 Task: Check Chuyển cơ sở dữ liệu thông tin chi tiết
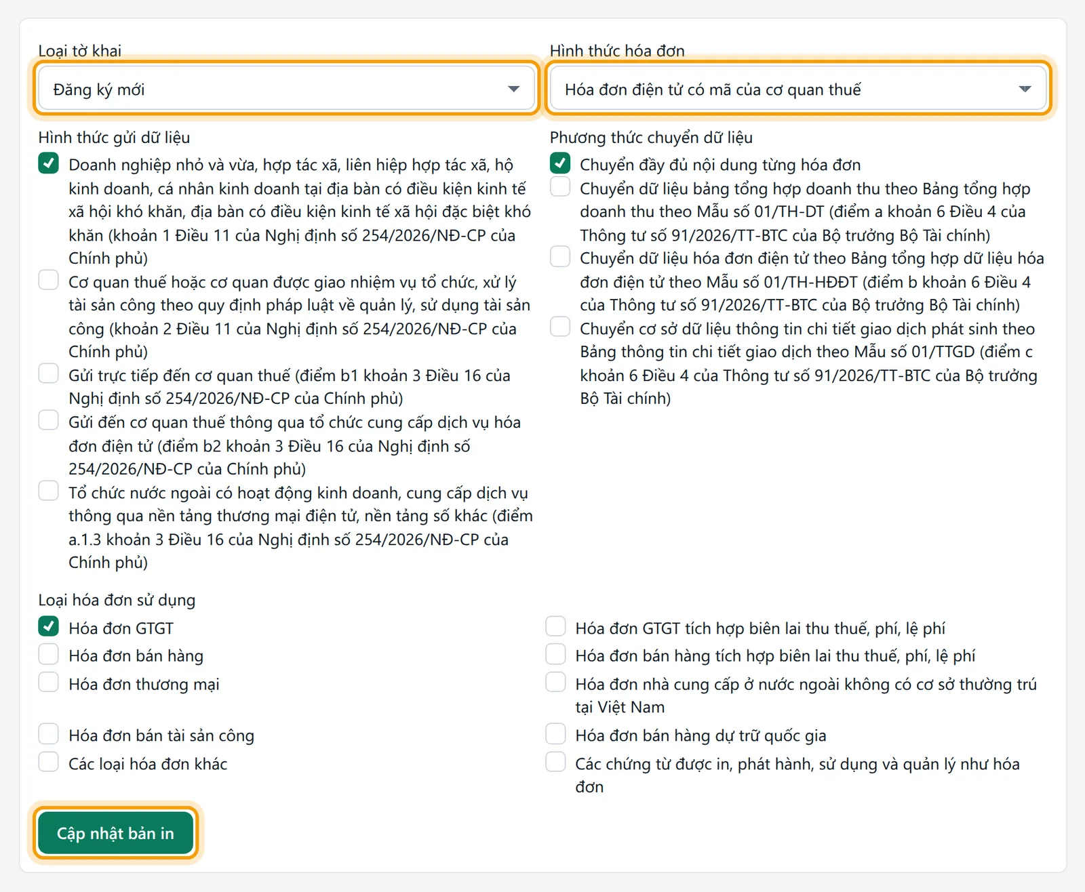560,327
